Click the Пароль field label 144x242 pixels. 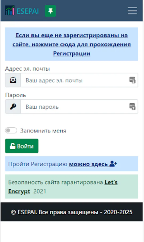(15, 95)
